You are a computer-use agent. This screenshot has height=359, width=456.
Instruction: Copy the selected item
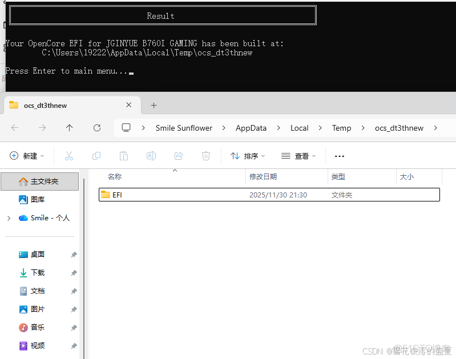(96, 156)
